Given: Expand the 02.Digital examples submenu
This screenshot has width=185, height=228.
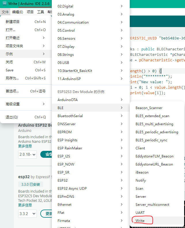Looking at the screenshot, I should [91, 6].
